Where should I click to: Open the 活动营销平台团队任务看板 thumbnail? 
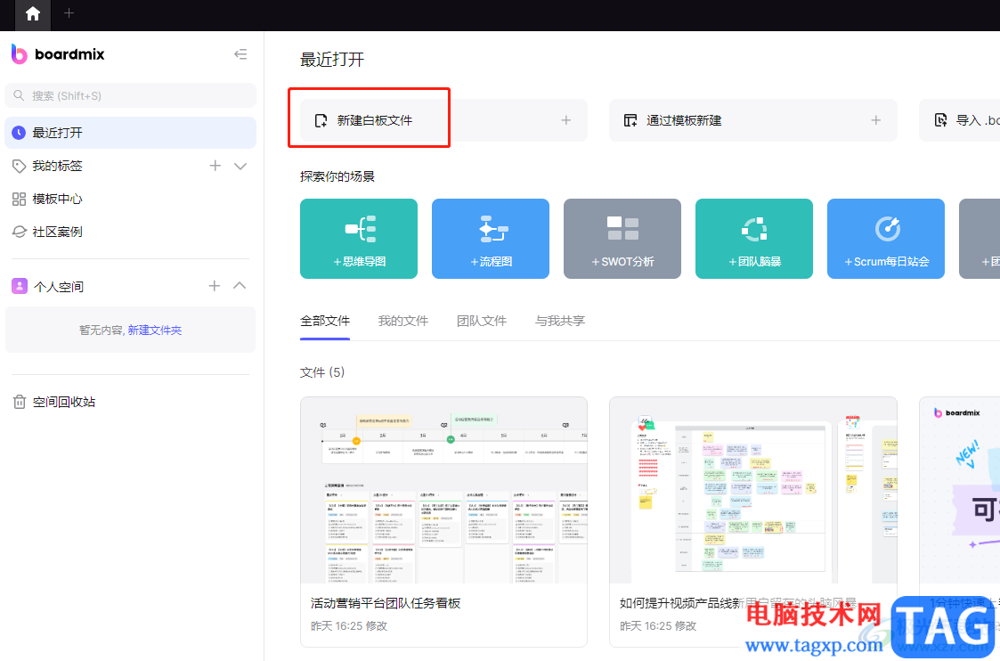(443, 490)
